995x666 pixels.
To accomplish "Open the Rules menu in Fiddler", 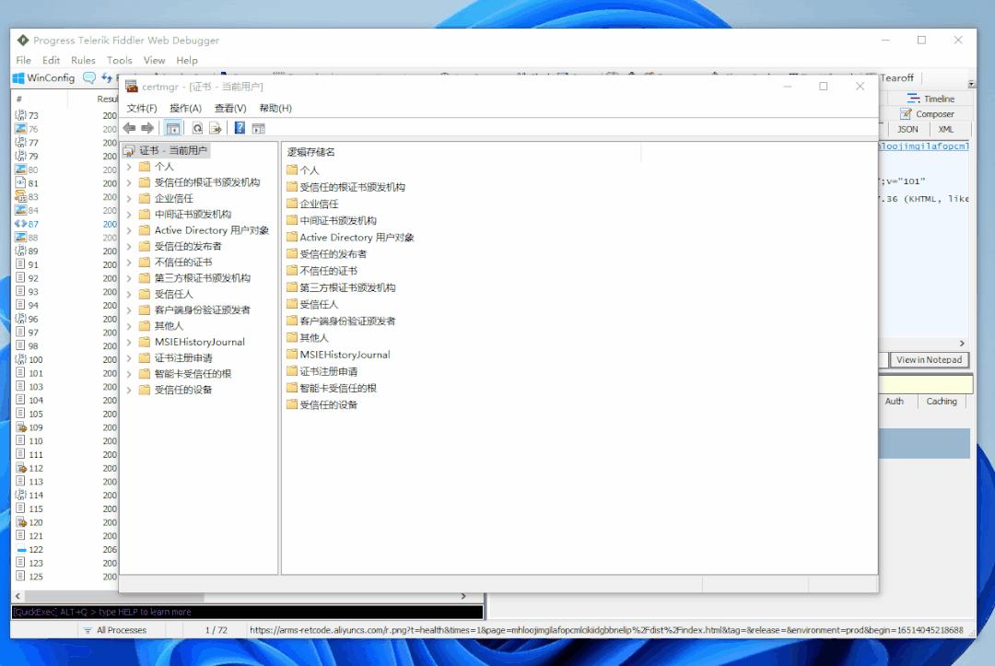I will (x=83, y=59).
